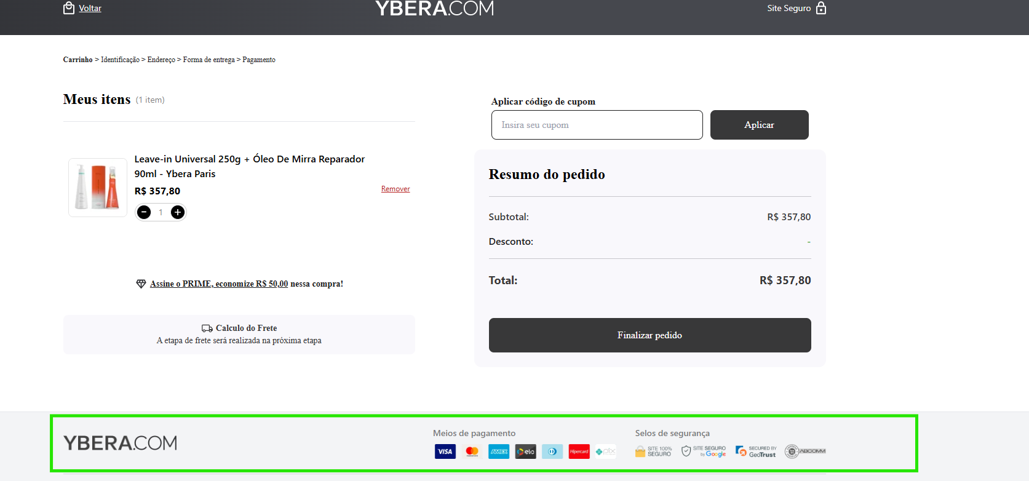Click the PRIME diamond icon

[x=141, y=284]
